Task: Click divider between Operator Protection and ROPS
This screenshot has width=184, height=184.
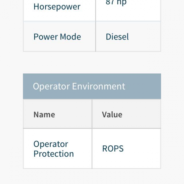Action: click(x=92, y=148)
